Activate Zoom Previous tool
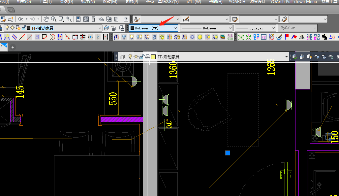This screenshot has width=339, height=196. click(69, 19)
